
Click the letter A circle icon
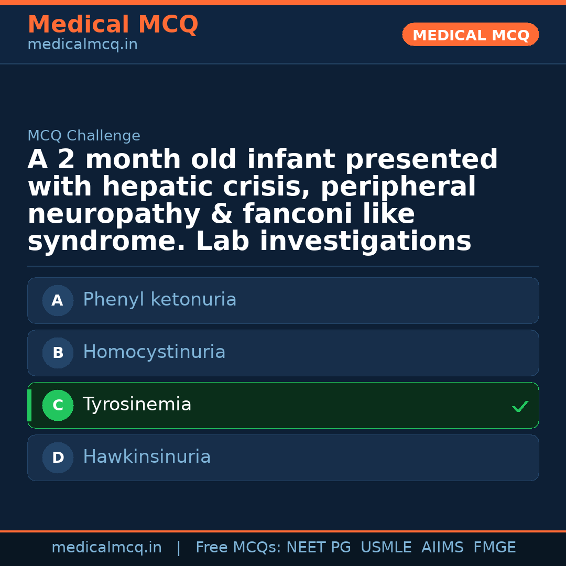[58, 300]
